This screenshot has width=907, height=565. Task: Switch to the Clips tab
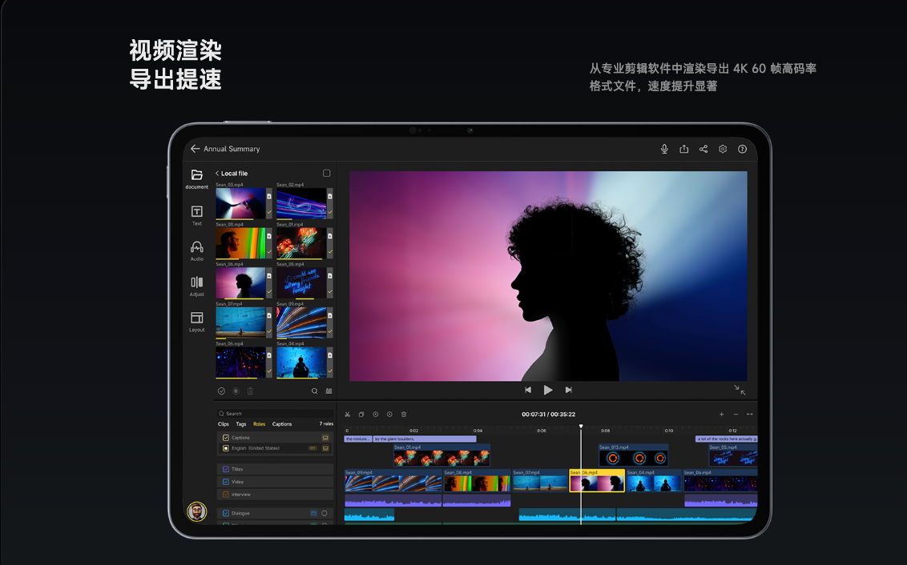pos(224,424)
